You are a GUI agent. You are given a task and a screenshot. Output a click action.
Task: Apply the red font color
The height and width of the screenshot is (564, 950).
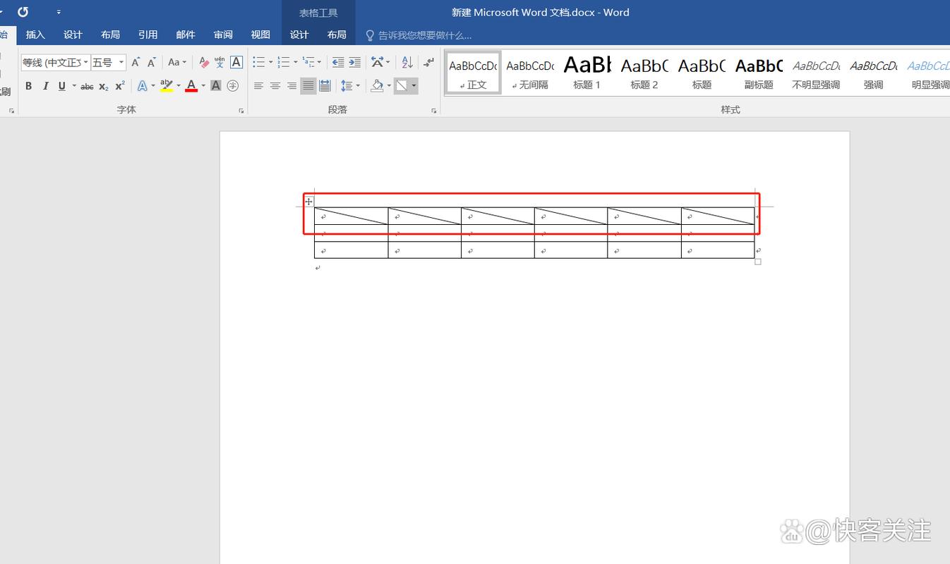click(191, 86)
